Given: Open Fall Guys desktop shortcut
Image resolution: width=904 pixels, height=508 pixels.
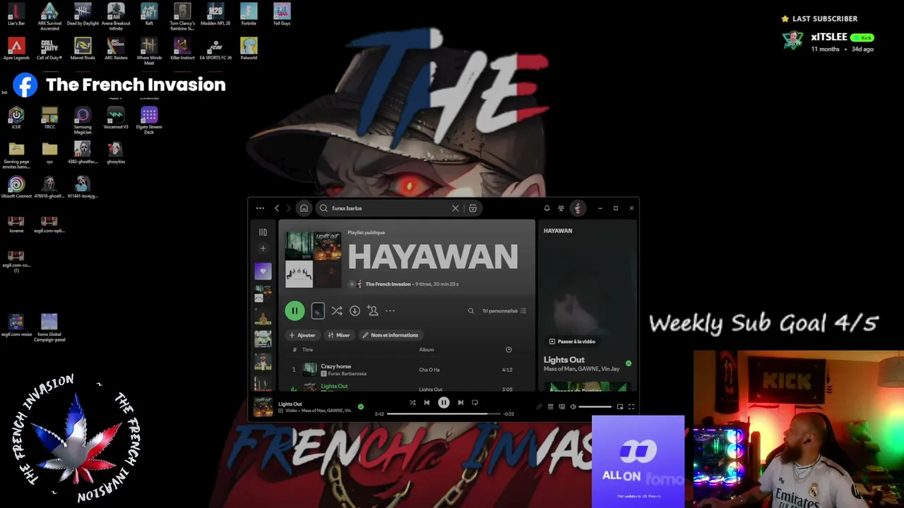Looking at the screenshot, I should [282, 14].
